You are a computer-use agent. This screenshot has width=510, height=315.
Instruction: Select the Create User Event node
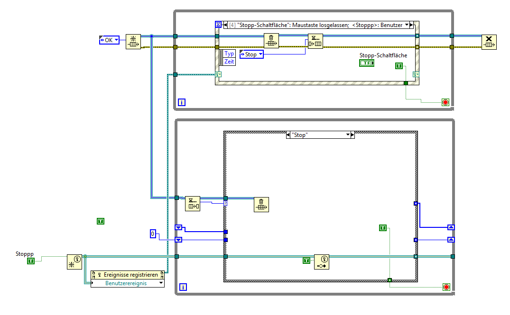(74, 262)
